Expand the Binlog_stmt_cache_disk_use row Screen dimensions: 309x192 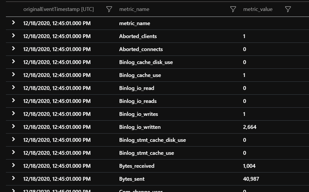(13, 140)
